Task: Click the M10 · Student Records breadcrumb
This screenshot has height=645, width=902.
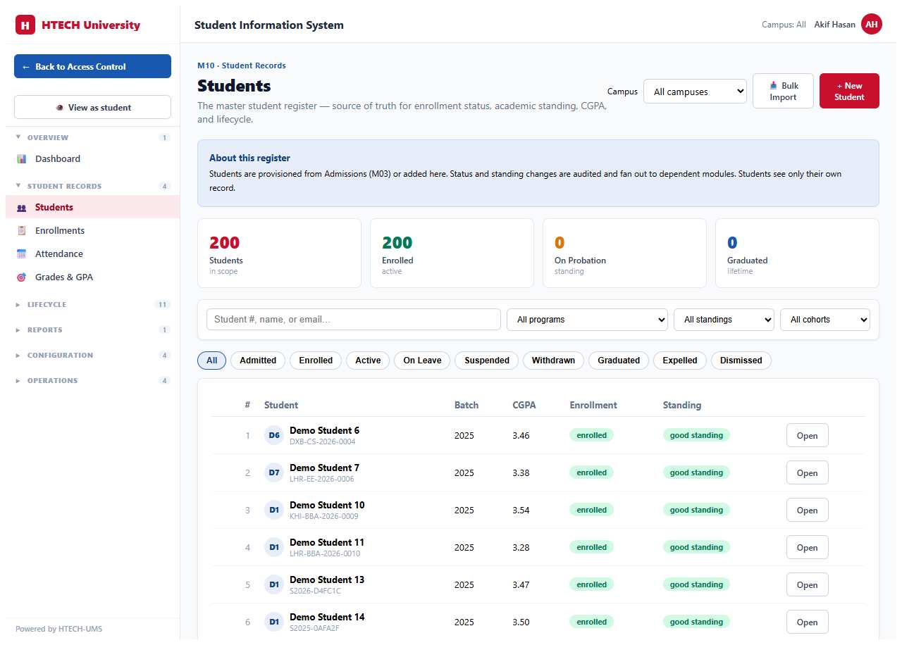Action: click(242, 65)
